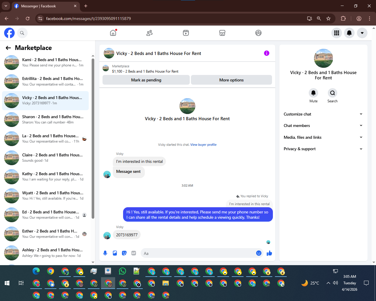Bookmark this page with star icon
The image size is (376, 301).
pos(328,19)
